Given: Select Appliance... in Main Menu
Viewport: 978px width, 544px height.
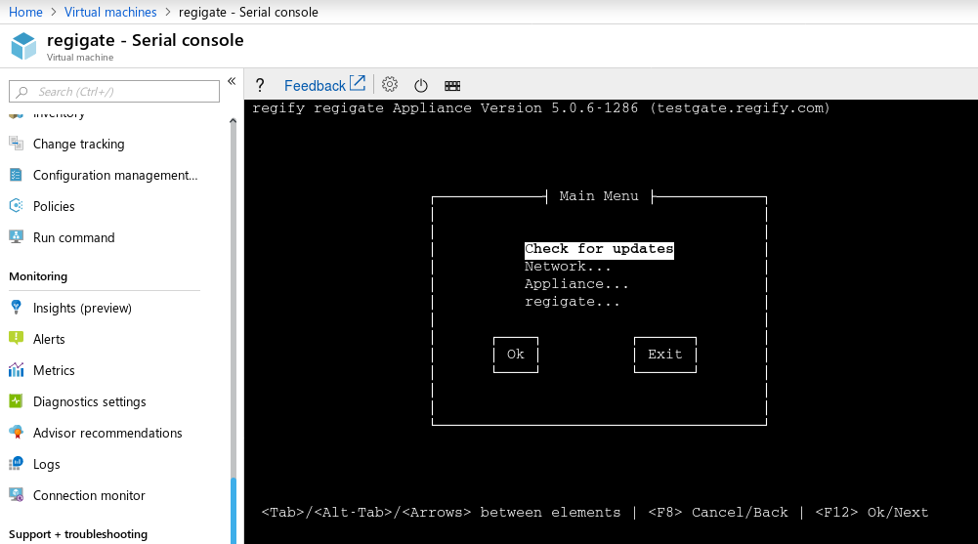Looking at the screenshot, I should (576, 284).
